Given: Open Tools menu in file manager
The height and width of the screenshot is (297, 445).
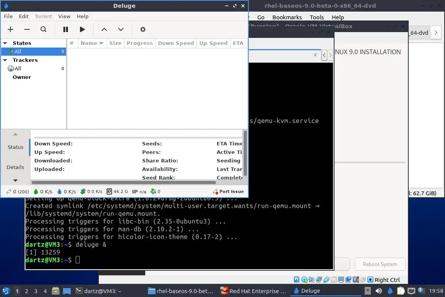Looking at the screenshot, I should [x=317, y=17].
